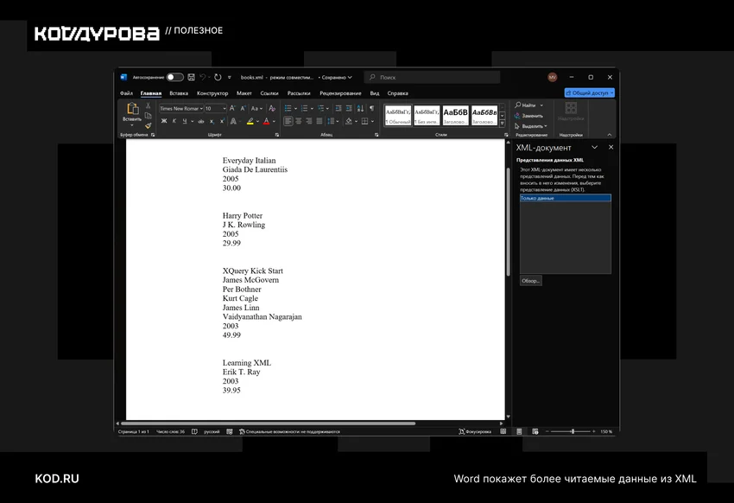The height and width of the screenshot is (503, 734).
Task: Apply yellow text highlight color
Action: tap(250, 121)
